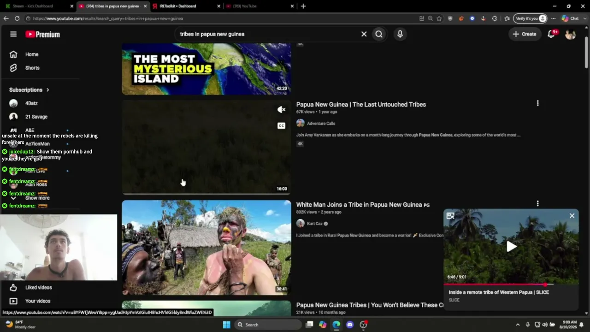Viewport: 590px width, 332px height.
Task: Open Liked videos in the sidebar
Action: pyautogui.click(x=39, y=288)
